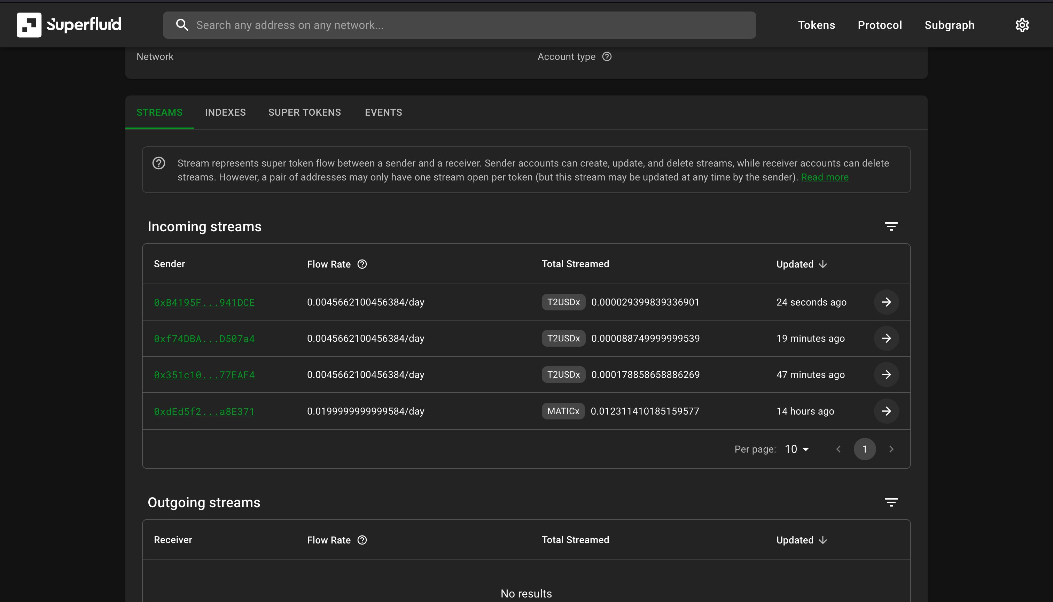Image resolution: width=1053 pixels, height=602 pixels.
Task: Click T2USDx token chip in 47 minutes ago row
Action: [x=563, y=375]
